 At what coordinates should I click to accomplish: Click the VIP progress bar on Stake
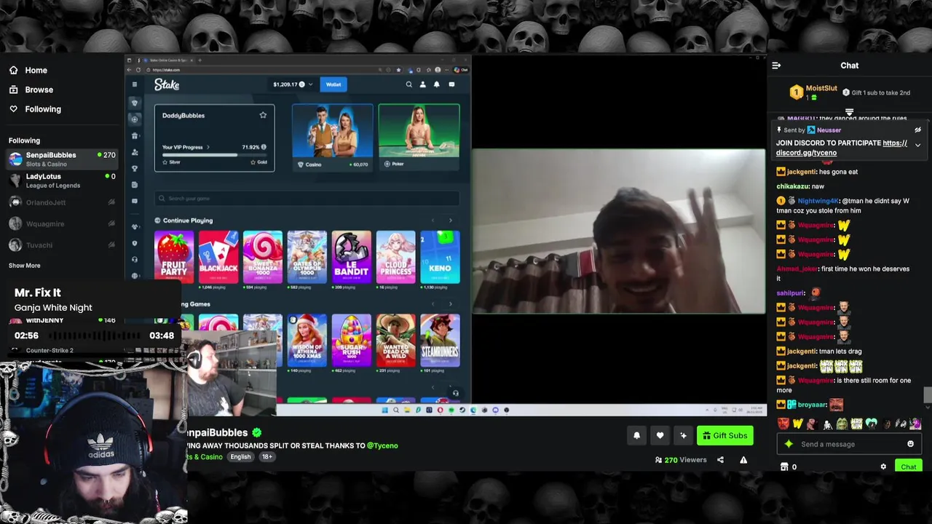click(214, 155)
